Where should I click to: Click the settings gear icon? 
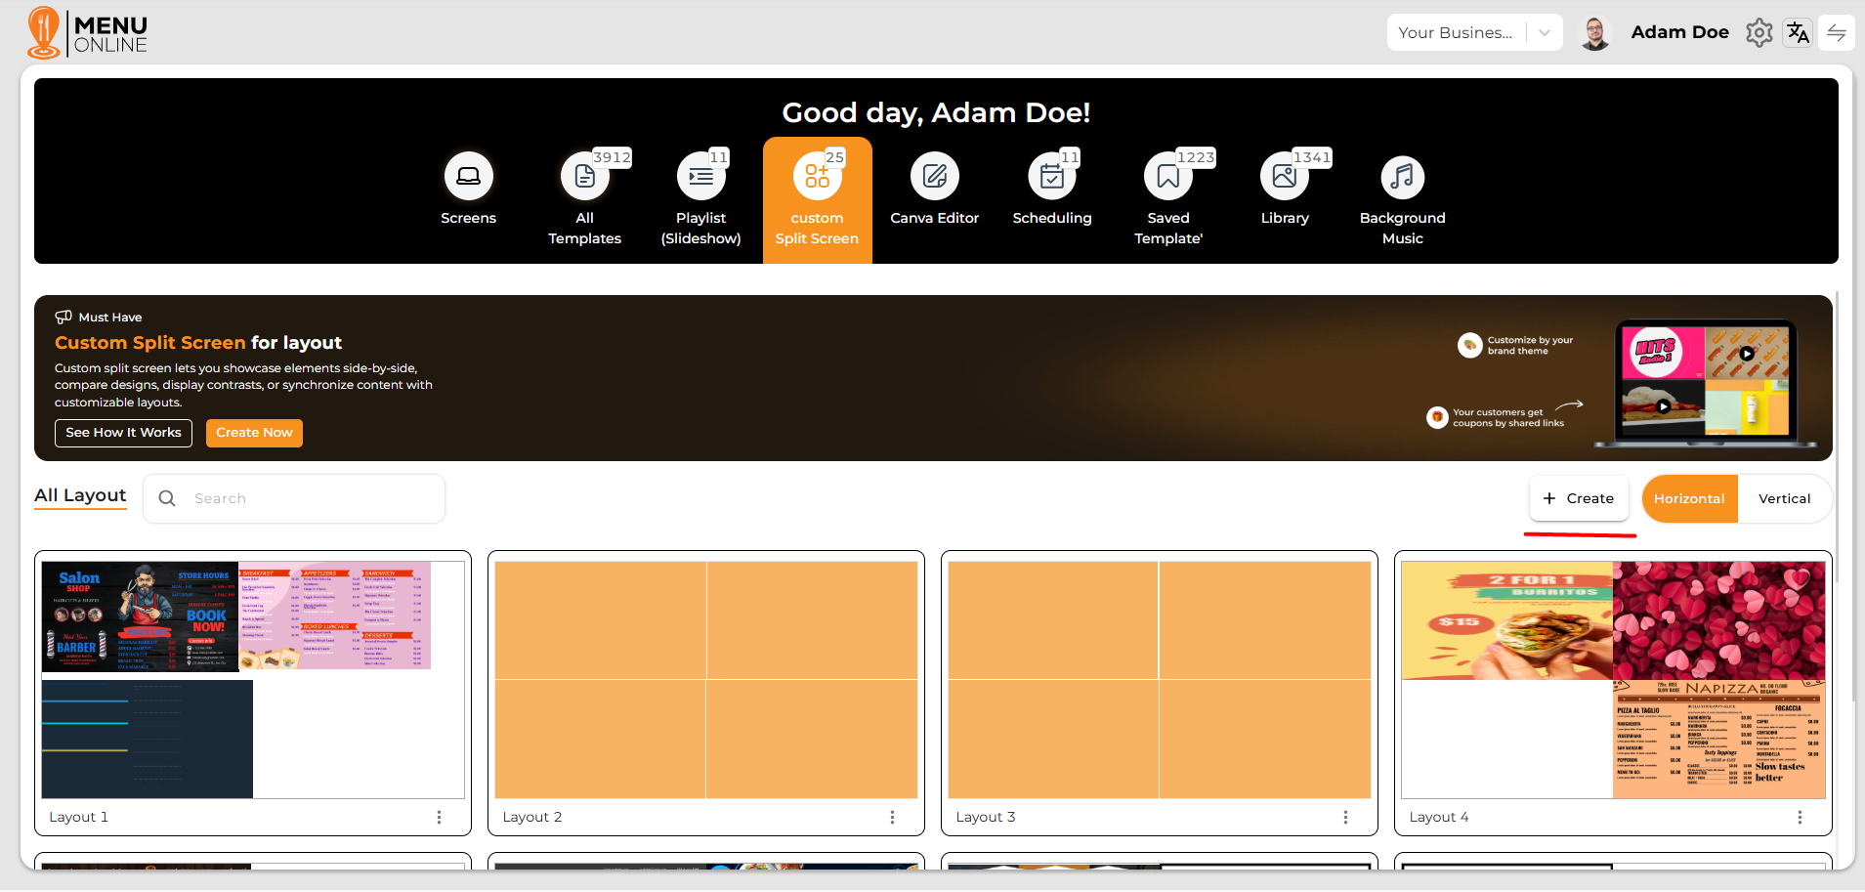1759,32
